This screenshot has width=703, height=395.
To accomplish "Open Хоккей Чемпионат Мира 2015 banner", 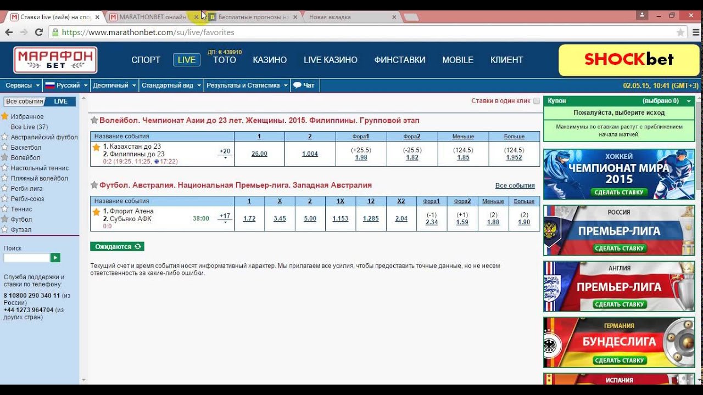I will point(619,174).
